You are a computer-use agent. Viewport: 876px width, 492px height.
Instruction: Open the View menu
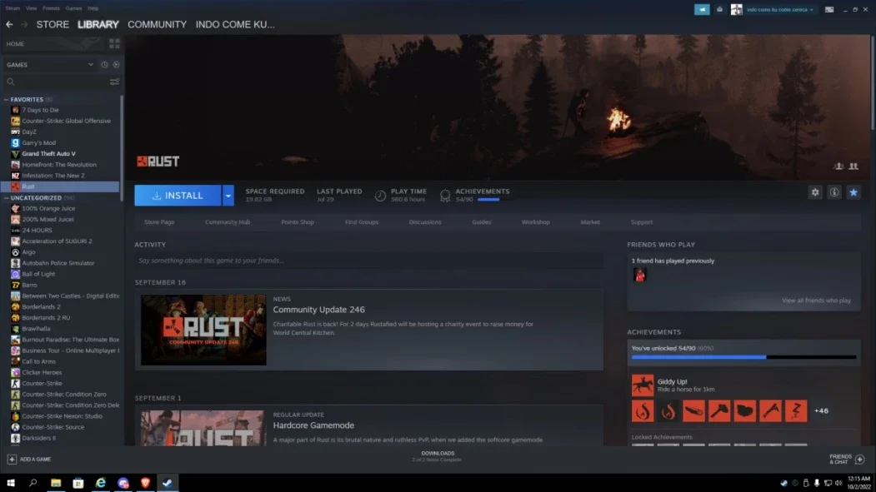32,8
